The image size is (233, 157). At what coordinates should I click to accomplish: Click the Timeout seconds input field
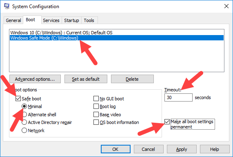(178, 97)
